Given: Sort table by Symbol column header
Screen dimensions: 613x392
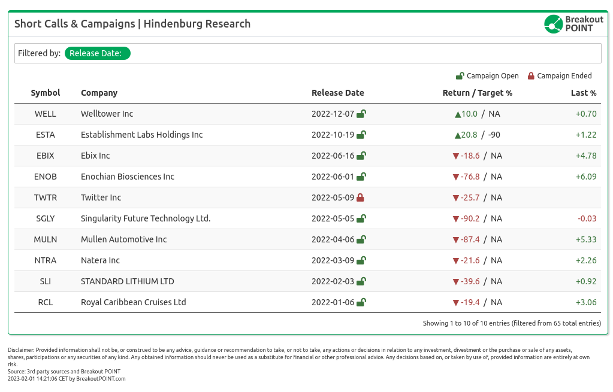Looking at the screenshot, I should point(46,93).
